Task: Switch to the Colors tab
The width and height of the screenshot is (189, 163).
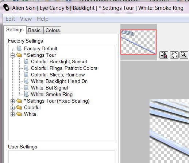Action: pos(53,30)
